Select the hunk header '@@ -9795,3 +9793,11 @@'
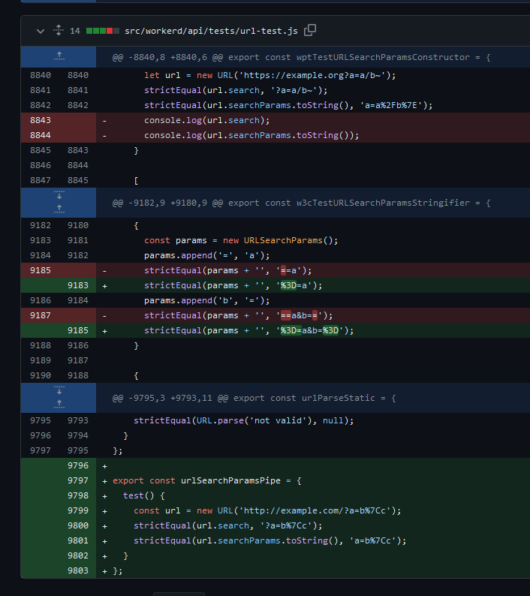The width and height of the screenshot is (530, 596). click(170, 398)
